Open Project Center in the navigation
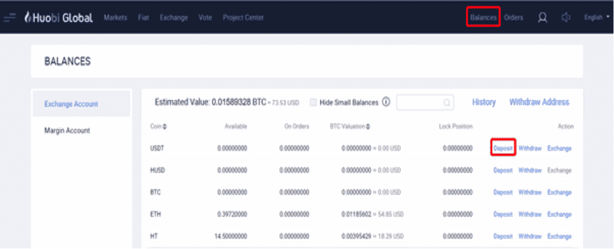614x249 pixels. pyautogui.click(x=243, y=17)
